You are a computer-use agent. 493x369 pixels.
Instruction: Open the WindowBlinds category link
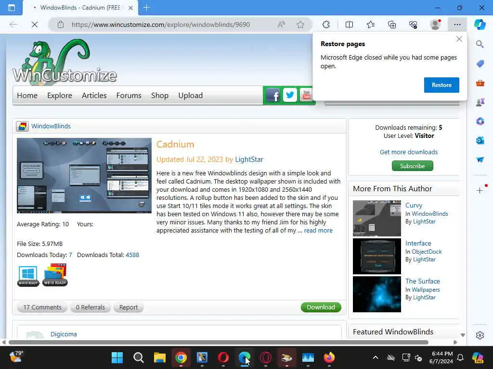(x=51, y=126)
